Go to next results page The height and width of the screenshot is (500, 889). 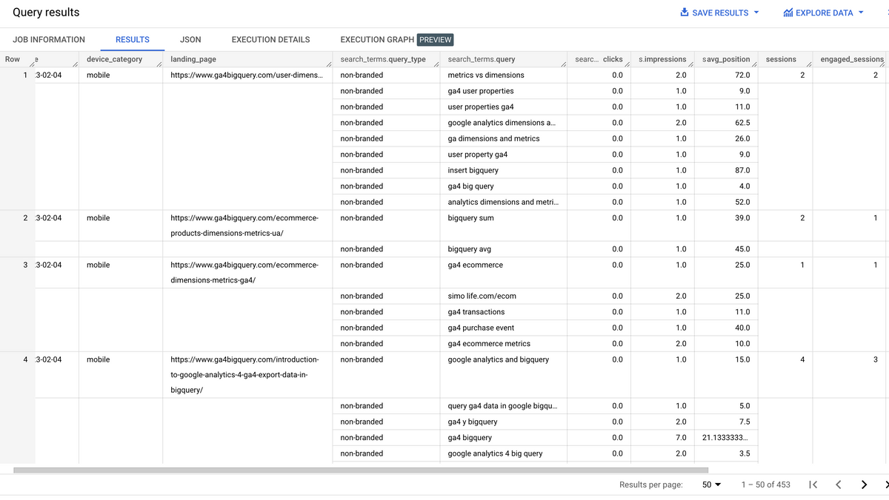click(x=864, y=484)
